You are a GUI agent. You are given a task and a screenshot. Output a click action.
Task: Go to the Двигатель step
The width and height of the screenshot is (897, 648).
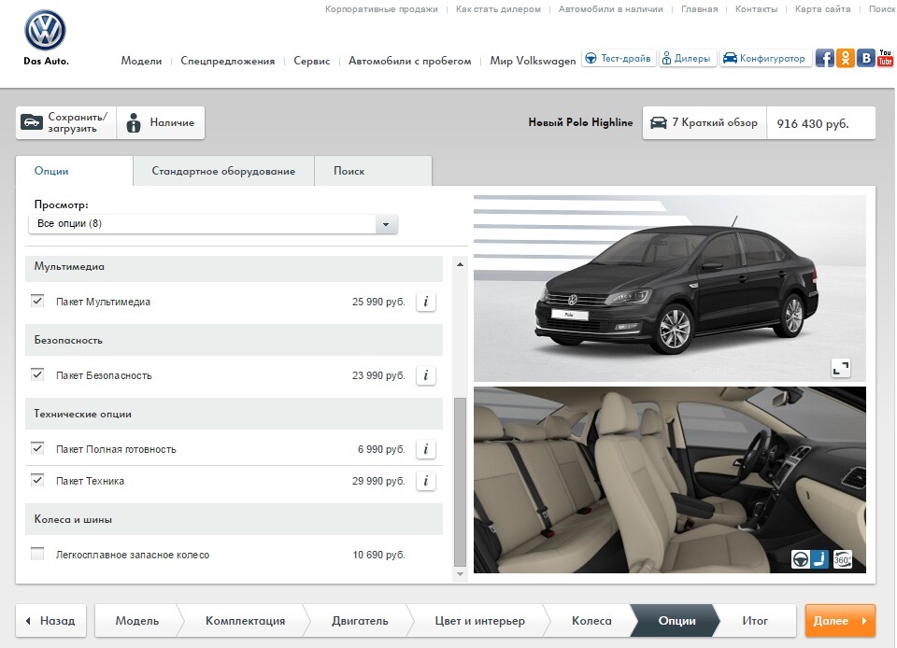360,621
